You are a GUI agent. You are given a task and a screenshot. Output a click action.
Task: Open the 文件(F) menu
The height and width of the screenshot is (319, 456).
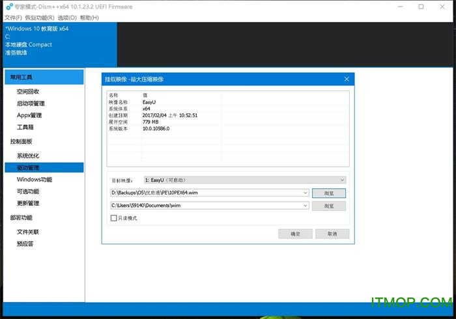[x=13, y=18]
